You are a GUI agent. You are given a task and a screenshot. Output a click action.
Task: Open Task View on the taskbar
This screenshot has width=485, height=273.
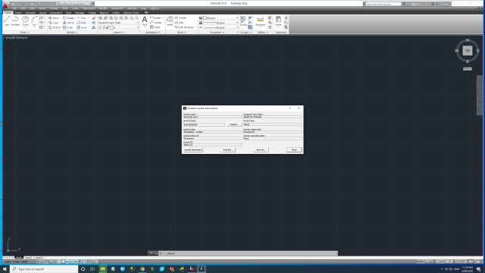92,269
